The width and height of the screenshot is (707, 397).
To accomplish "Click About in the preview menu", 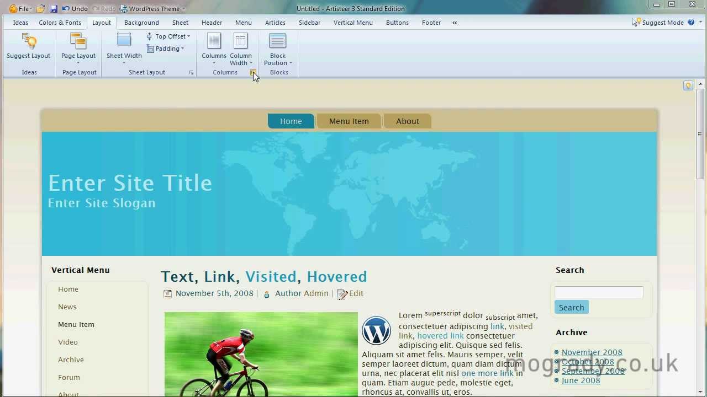I will (x=408, y=121).
